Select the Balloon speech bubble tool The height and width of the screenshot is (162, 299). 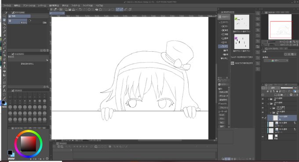(x=4, y=95)
